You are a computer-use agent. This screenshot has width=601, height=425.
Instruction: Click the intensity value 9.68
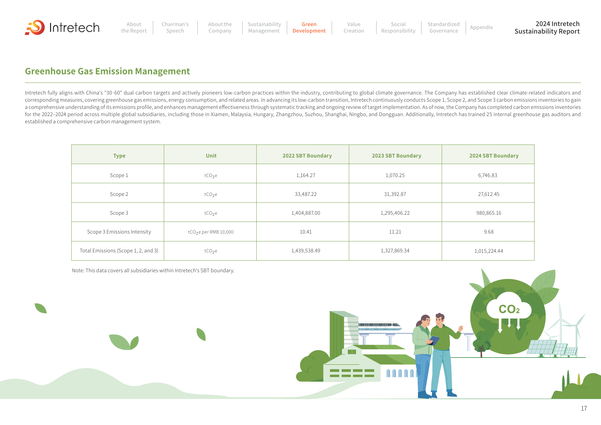point(489,232)
